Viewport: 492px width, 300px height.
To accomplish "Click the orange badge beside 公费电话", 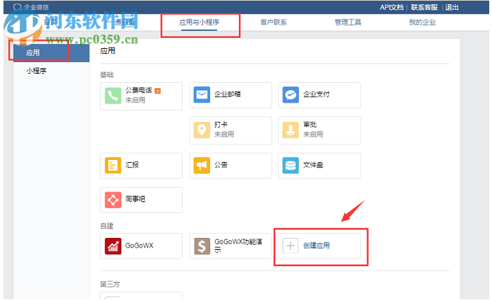I will [158, 91].
